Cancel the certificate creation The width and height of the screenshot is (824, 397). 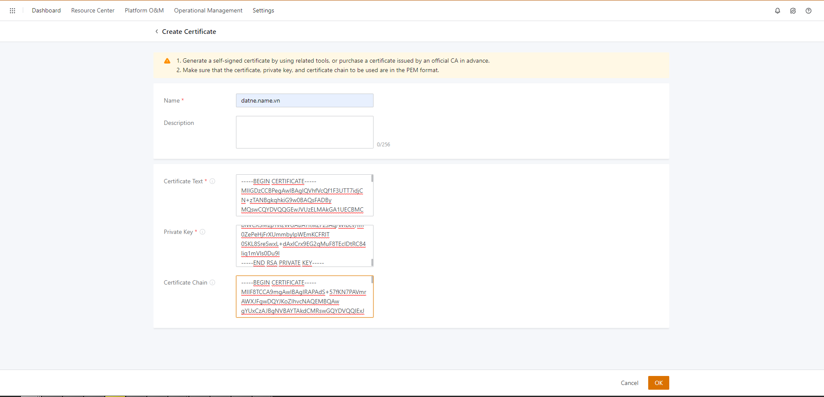[x=629, y=383]
